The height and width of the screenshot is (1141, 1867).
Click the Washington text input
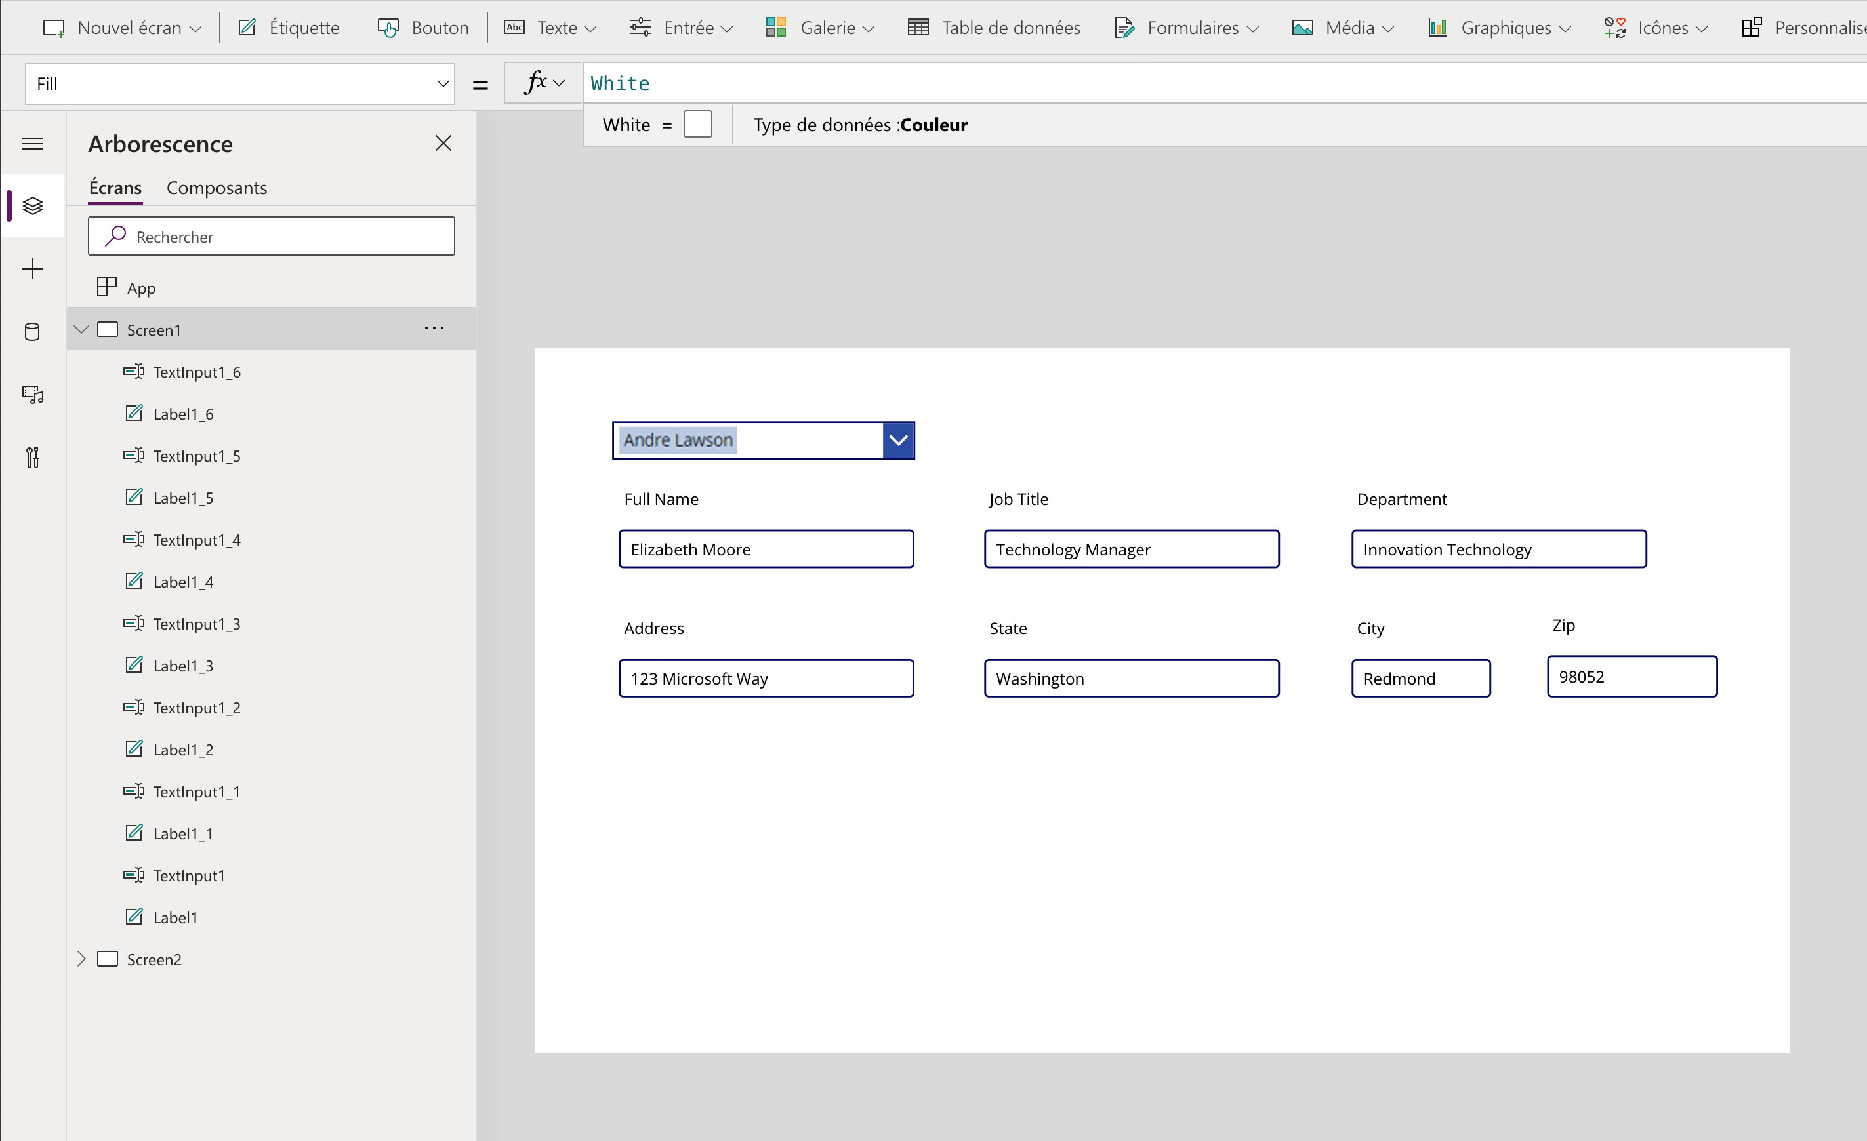pos(1131,678)
